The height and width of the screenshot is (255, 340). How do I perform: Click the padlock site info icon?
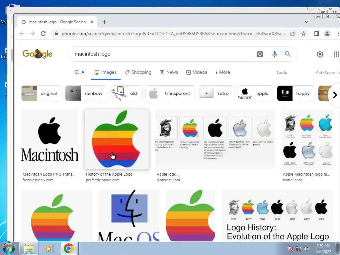[56, 34]
